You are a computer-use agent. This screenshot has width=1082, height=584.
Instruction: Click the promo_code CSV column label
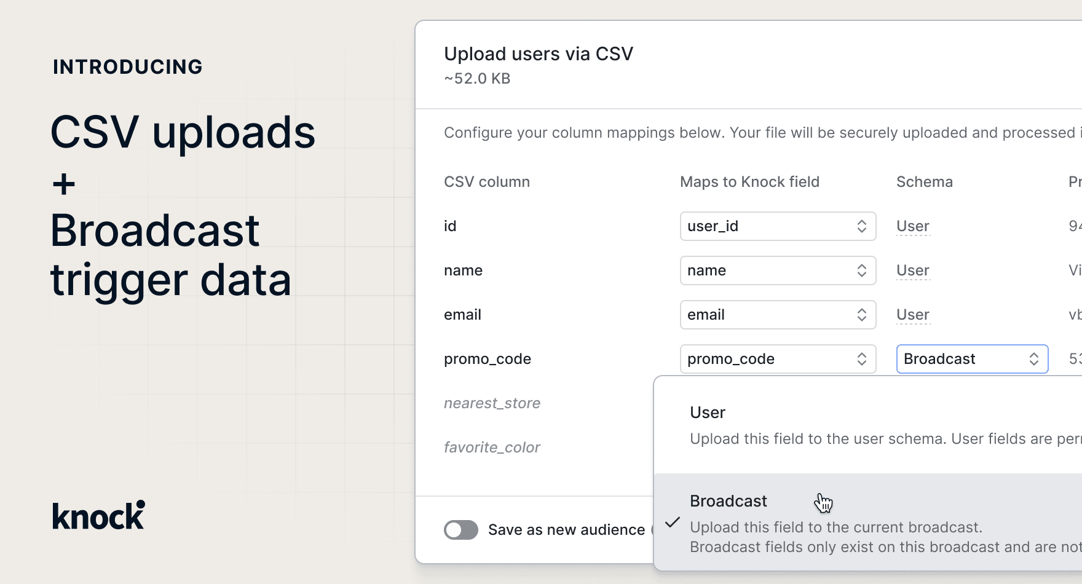tap(488, 359)
